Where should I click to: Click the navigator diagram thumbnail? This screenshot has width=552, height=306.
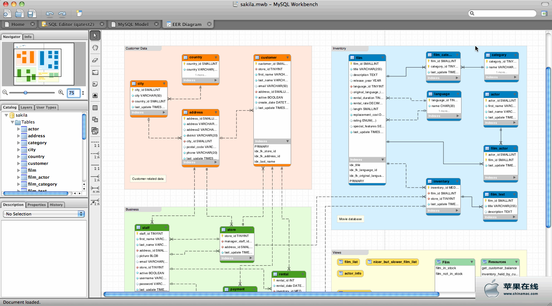tap(44, 64)
